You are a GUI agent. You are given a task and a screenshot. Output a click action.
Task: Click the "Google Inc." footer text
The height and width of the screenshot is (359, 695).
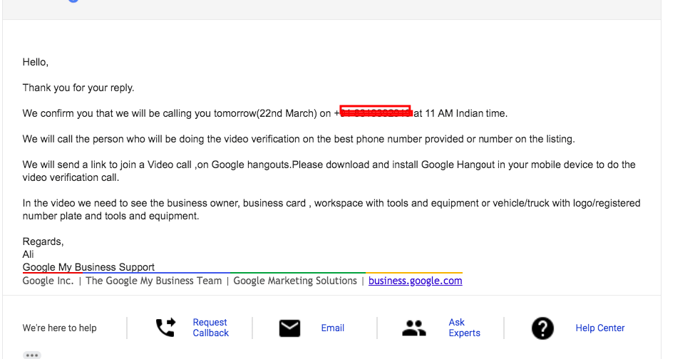point(48,281)
